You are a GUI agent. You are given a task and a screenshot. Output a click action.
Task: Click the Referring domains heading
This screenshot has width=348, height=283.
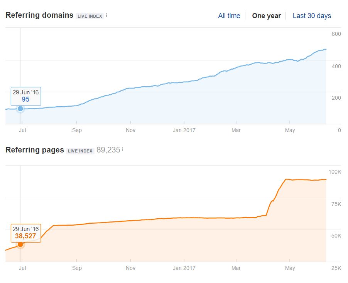pyautogui.click(x=39, y=15)
